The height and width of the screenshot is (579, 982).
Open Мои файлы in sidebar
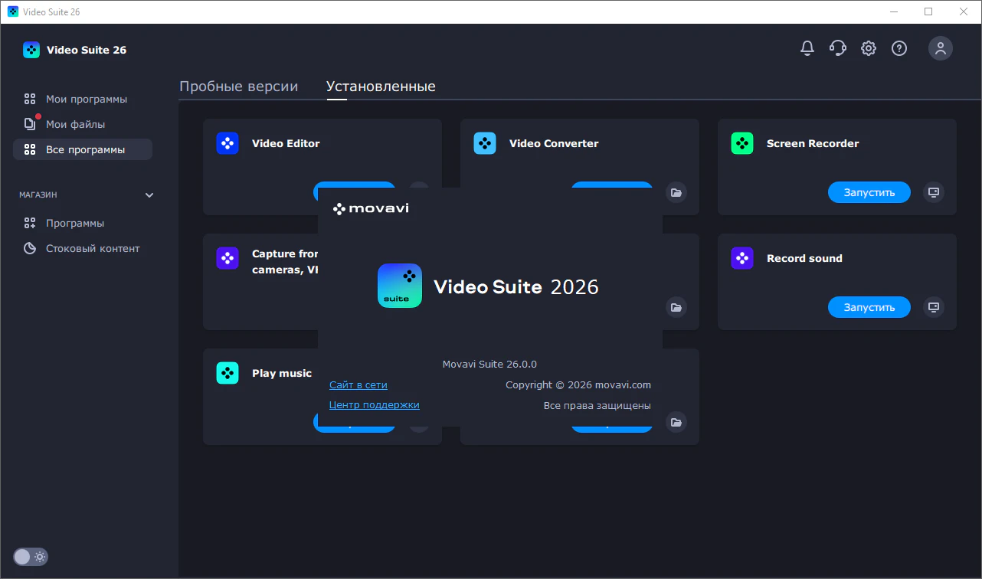tap(83, 124)
